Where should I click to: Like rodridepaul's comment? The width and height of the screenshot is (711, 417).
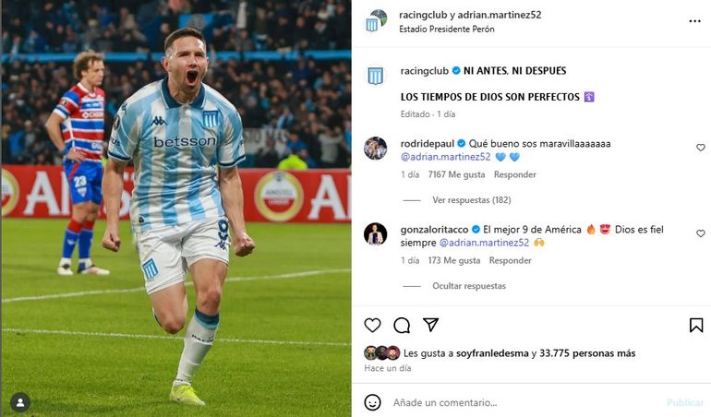[701, 148]
